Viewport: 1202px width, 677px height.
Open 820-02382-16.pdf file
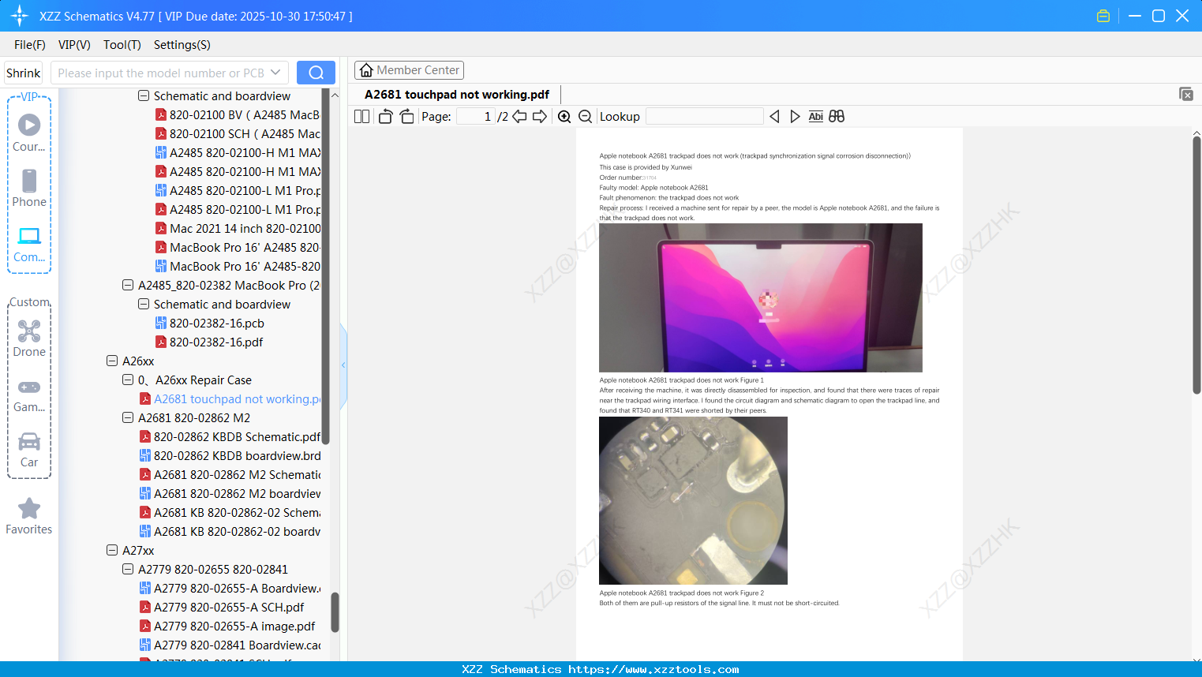point(208,342)
